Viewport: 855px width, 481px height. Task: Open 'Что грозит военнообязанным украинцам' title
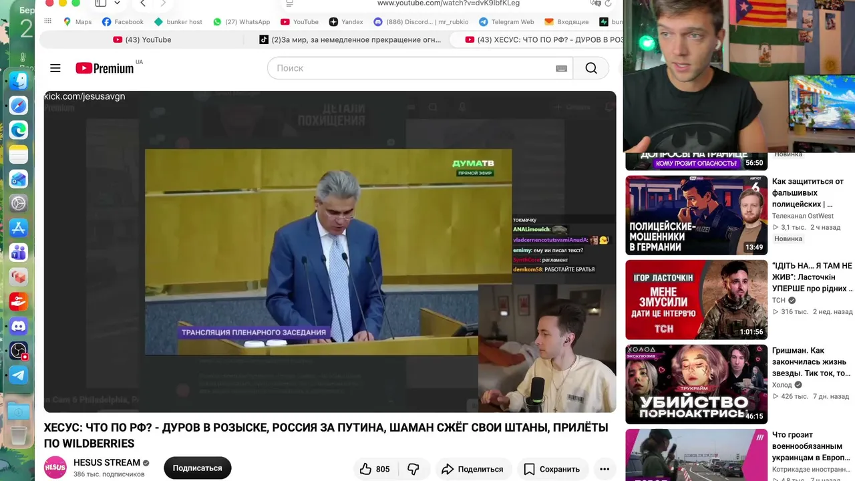(x=813, y=446)
